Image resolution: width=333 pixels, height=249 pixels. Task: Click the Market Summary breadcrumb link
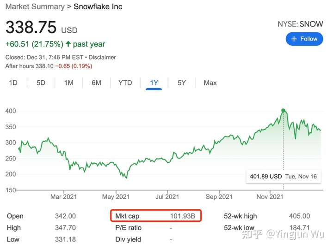point(35,6)
